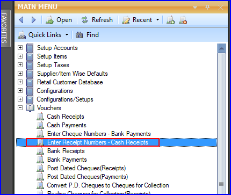The width and height of the screenshot is (231, 195).
Task: Click Post Dated Cheques(Receipts) form icon
Action: pyautogui.click(x=40, y=168)
